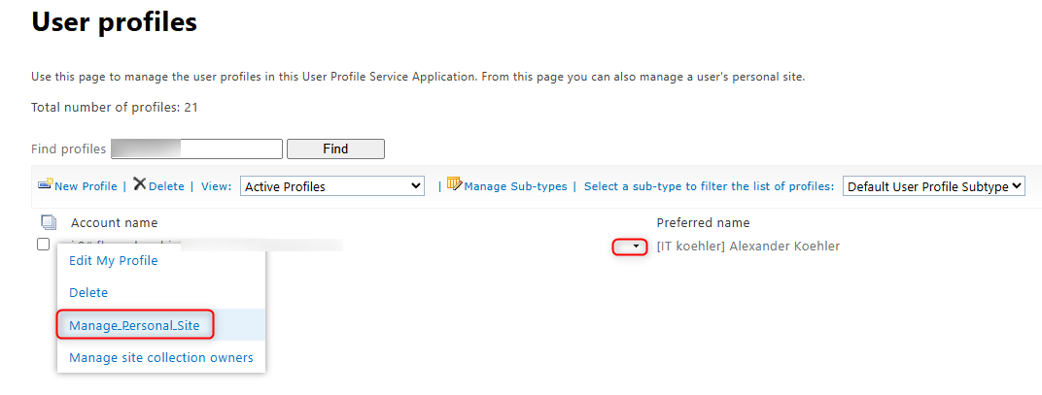The height and width of the screenshot is (395, 1042).
Task: Open the Default User Profile Subtype dropdown
Action: tap(934, 186)
